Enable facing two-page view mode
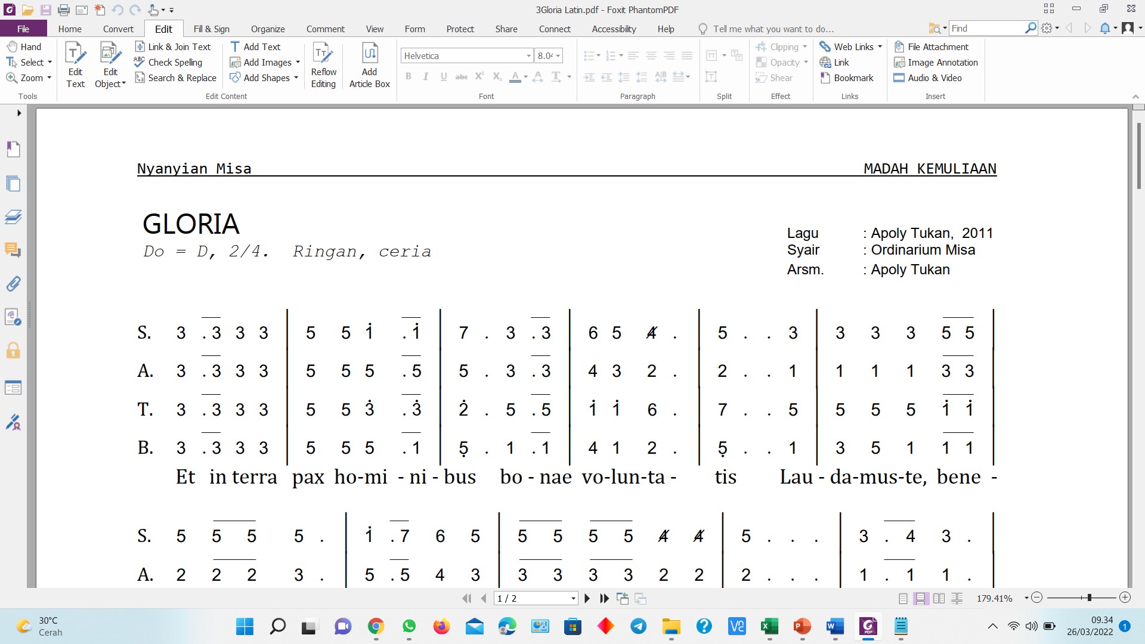This screenshot has height=644, width=1145. (x=939, y=598)
